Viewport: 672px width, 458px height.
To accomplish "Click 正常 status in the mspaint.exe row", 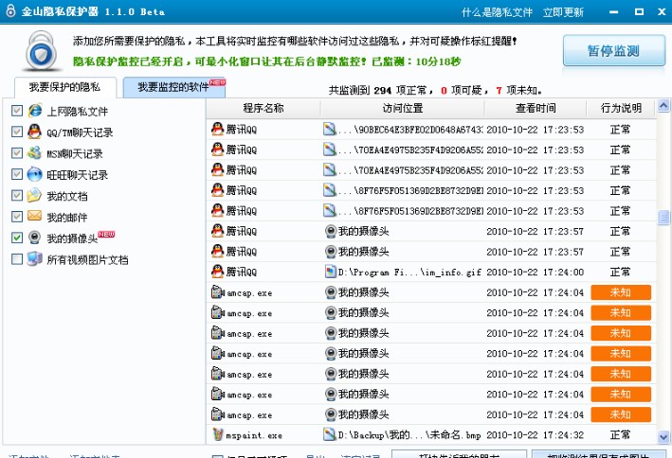I will [x=620, y=435].
